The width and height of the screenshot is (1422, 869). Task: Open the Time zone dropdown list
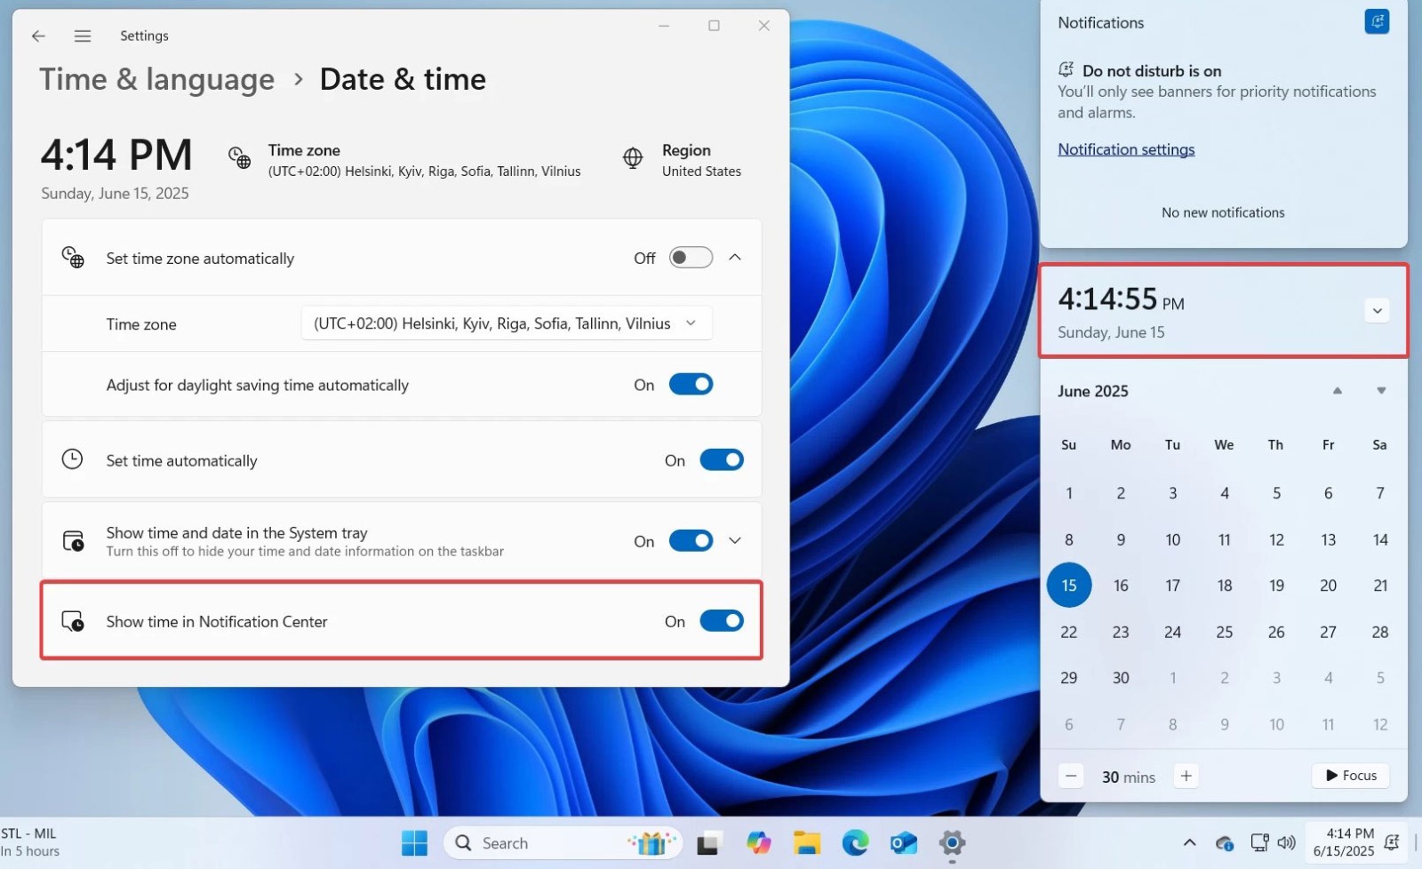[506, 323]
